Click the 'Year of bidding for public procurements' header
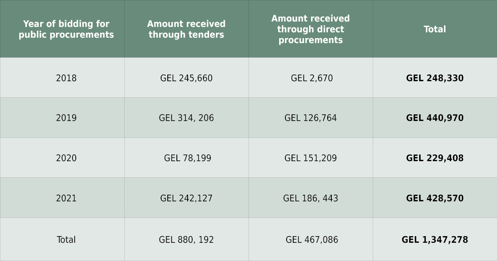Screen dimensions: 497x261 click(66, 29)
